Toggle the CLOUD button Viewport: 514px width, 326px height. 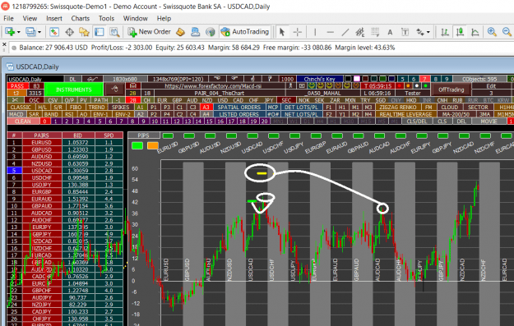coord(449,108)
